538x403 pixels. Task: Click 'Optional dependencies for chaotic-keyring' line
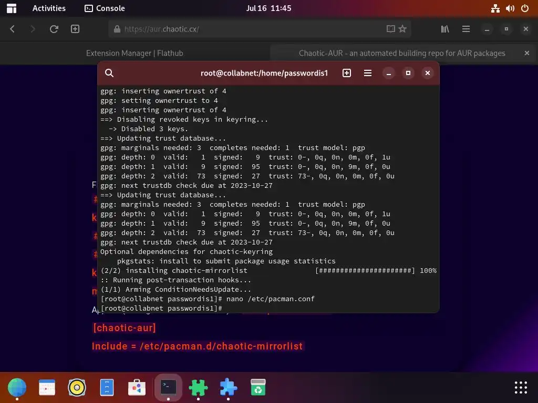coord(187,252)
